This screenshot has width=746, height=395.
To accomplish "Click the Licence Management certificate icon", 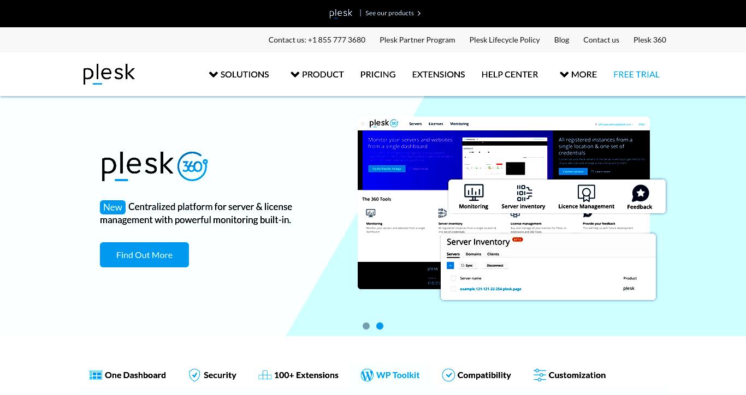I will point(586,193).
